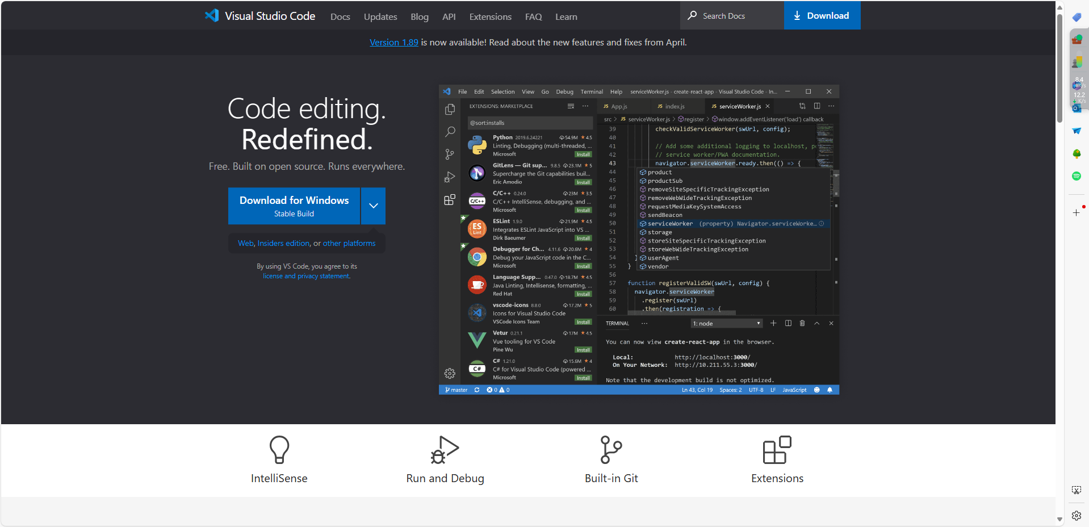Click kill terminal trash icon in hero screenshot
The image size is (1089, 527).
tap(802, 323)
